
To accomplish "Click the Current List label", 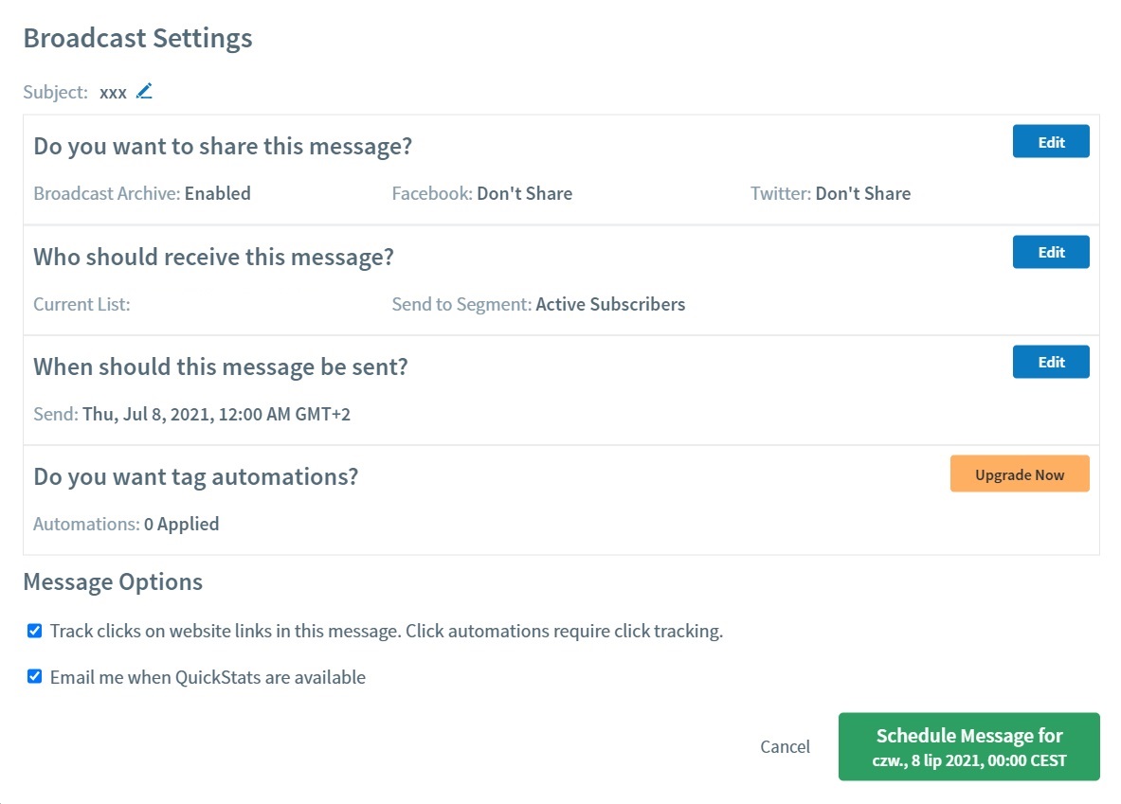I will click(x=81, y=304).
